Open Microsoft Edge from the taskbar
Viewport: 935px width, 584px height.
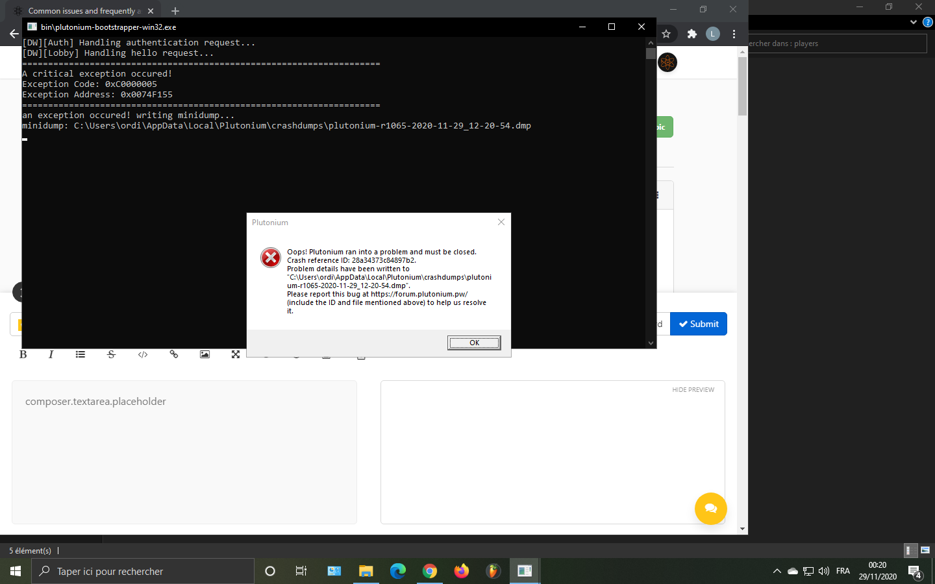pyautogui.click(x=397, y=571)
